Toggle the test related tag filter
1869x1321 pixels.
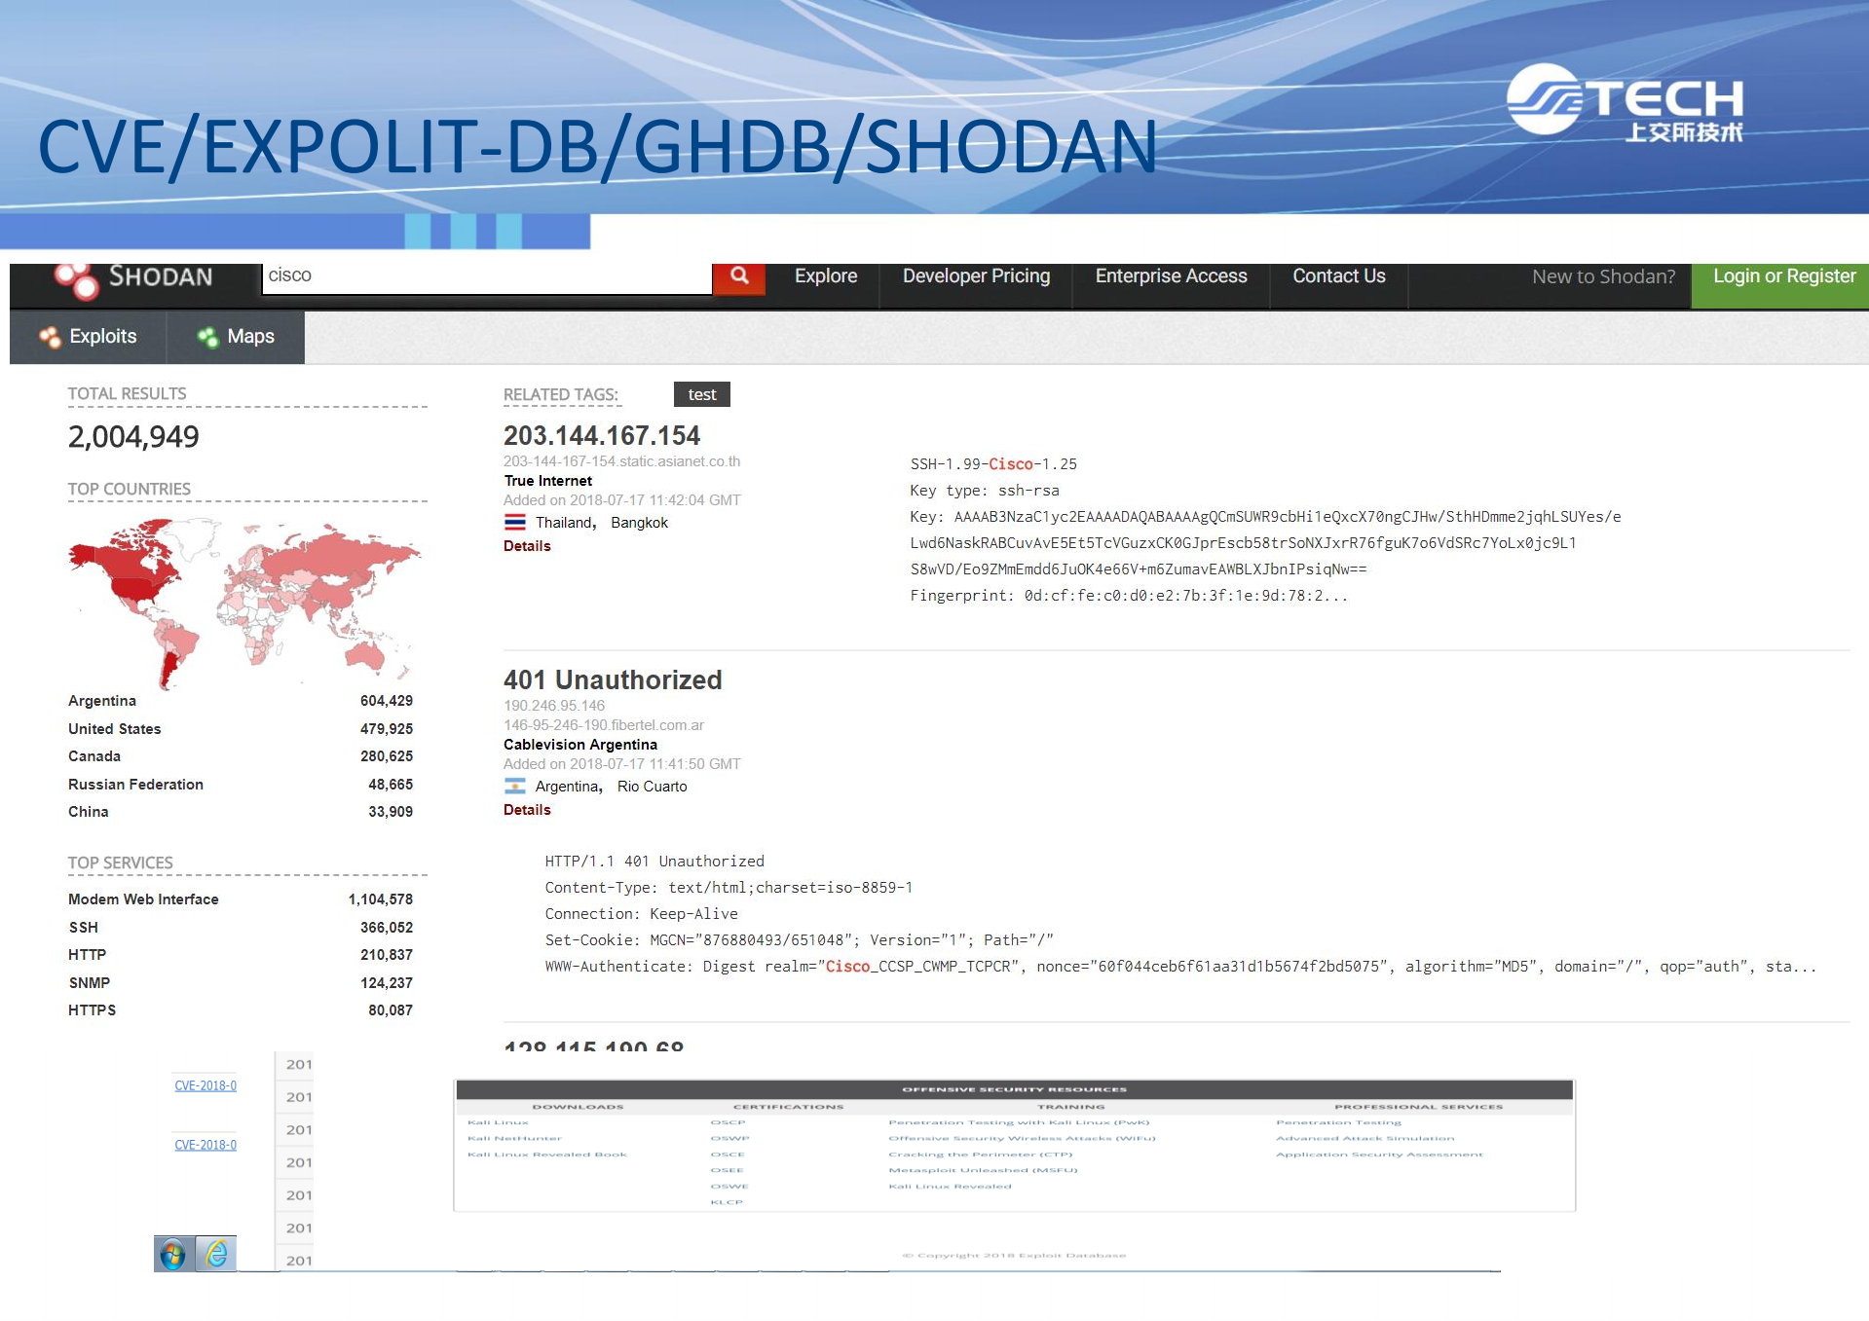700,394
